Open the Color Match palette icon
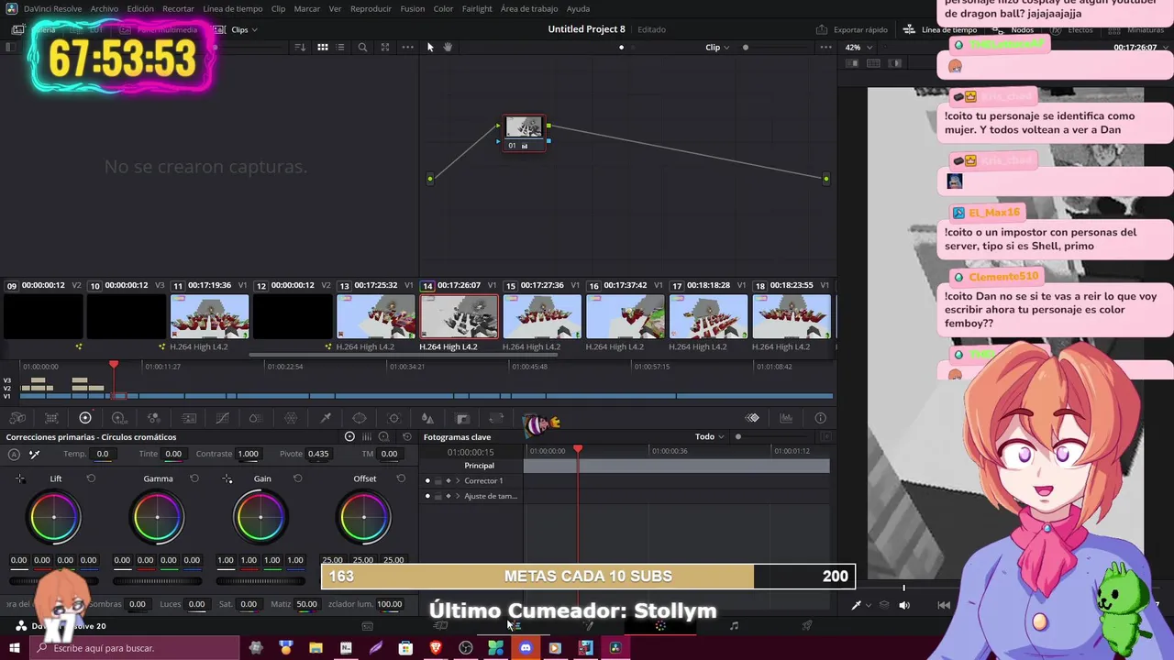This screenshot has height=660, width=1174. (51, 418)
